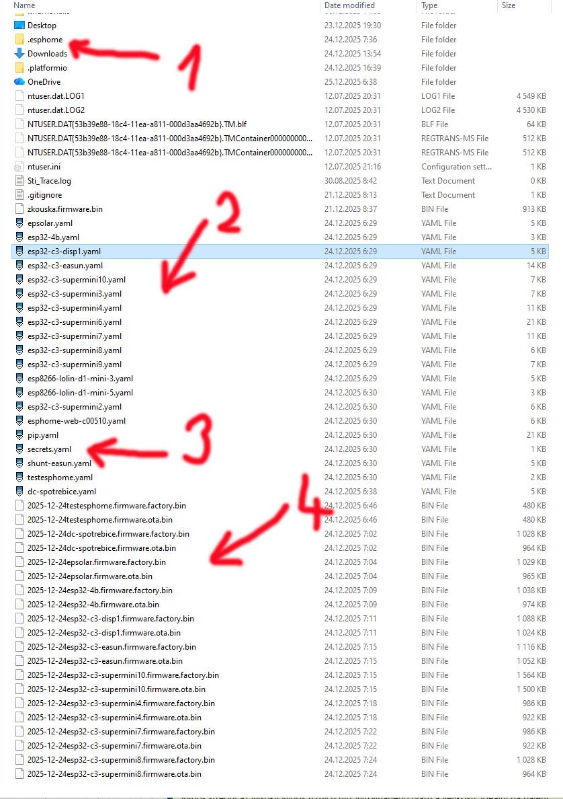
Task: Select 2025-12-24esp32-c3-supermini7.firmware.ota.bin
Action: pyautogui.click(x=114, y=745)
